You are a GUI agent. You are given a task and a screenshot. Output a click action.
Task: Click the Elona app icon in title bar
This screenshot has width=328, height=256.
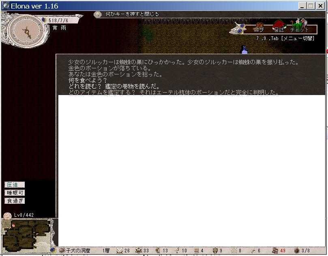pos(6,6)
